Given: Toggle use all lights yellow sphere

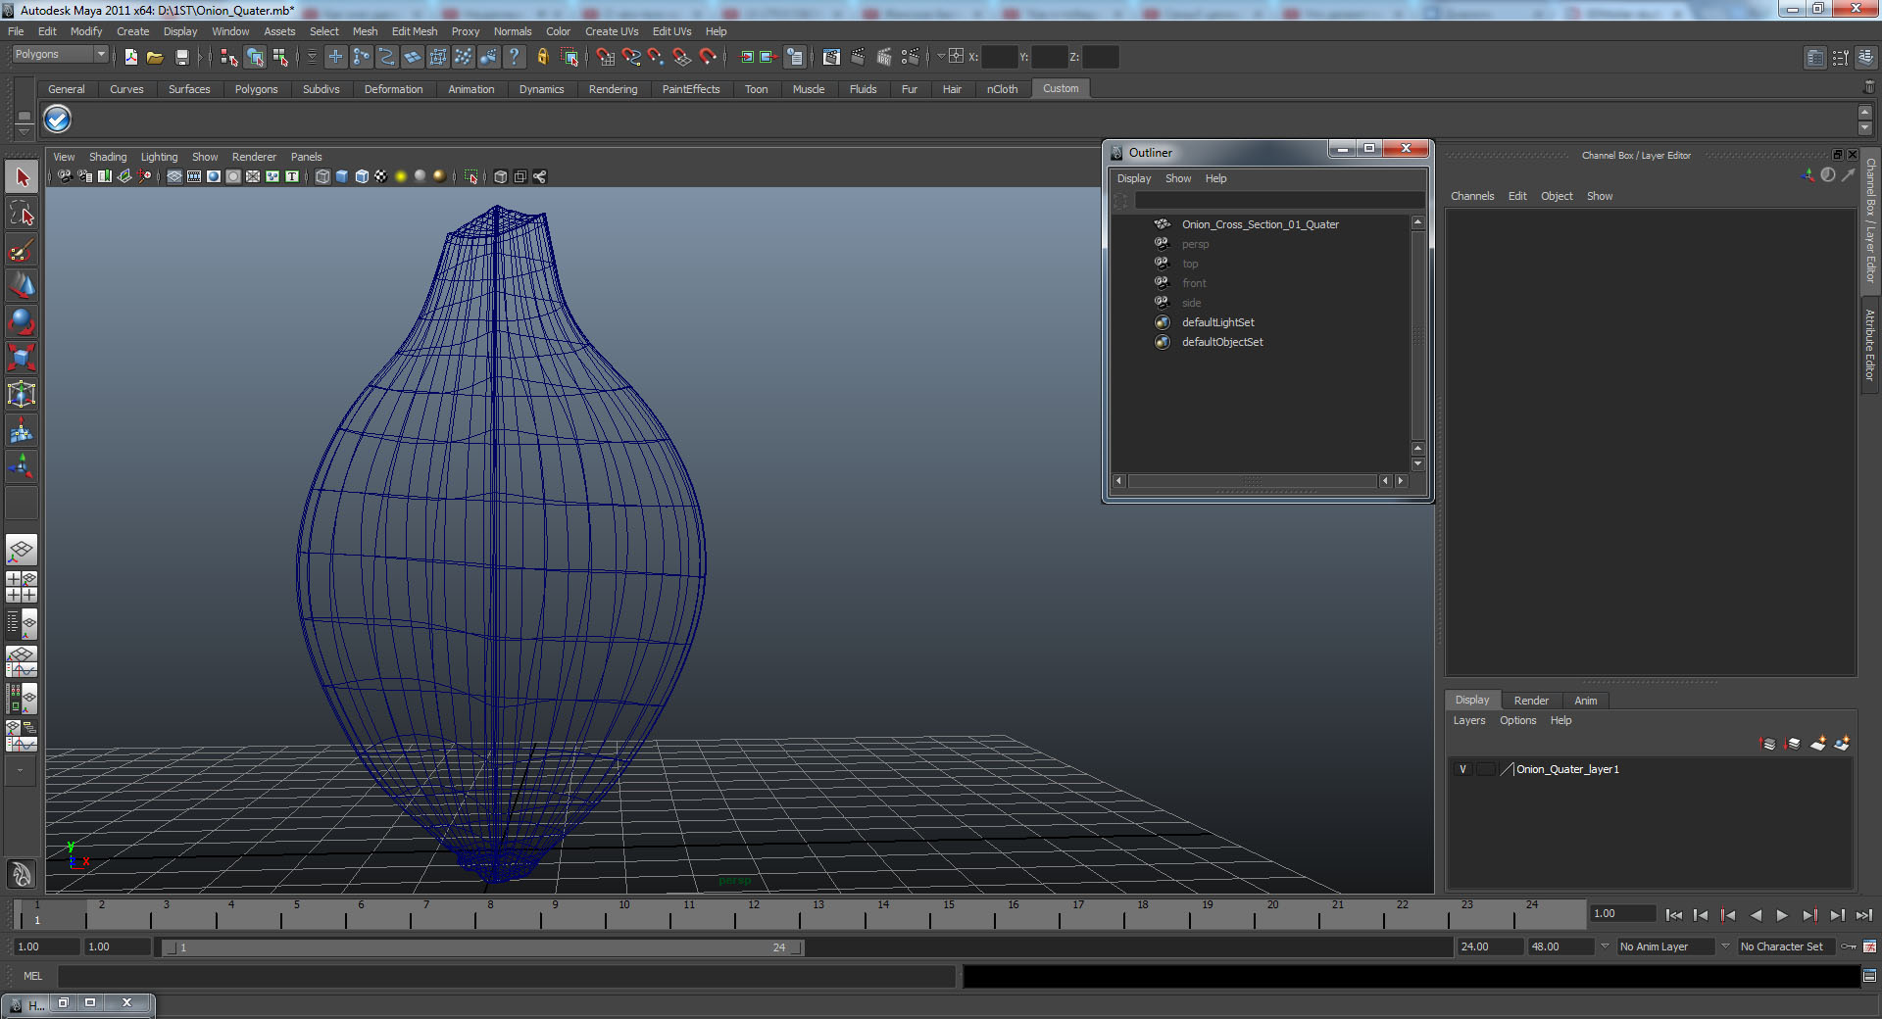Looking at the screenshot, I should click(x=401, y=176).
